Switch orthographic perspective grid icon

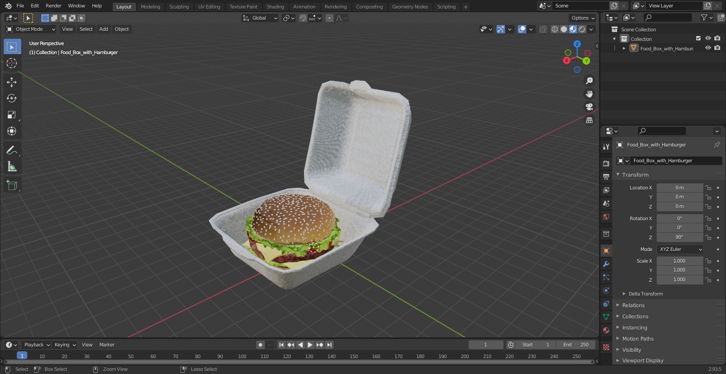589,120
